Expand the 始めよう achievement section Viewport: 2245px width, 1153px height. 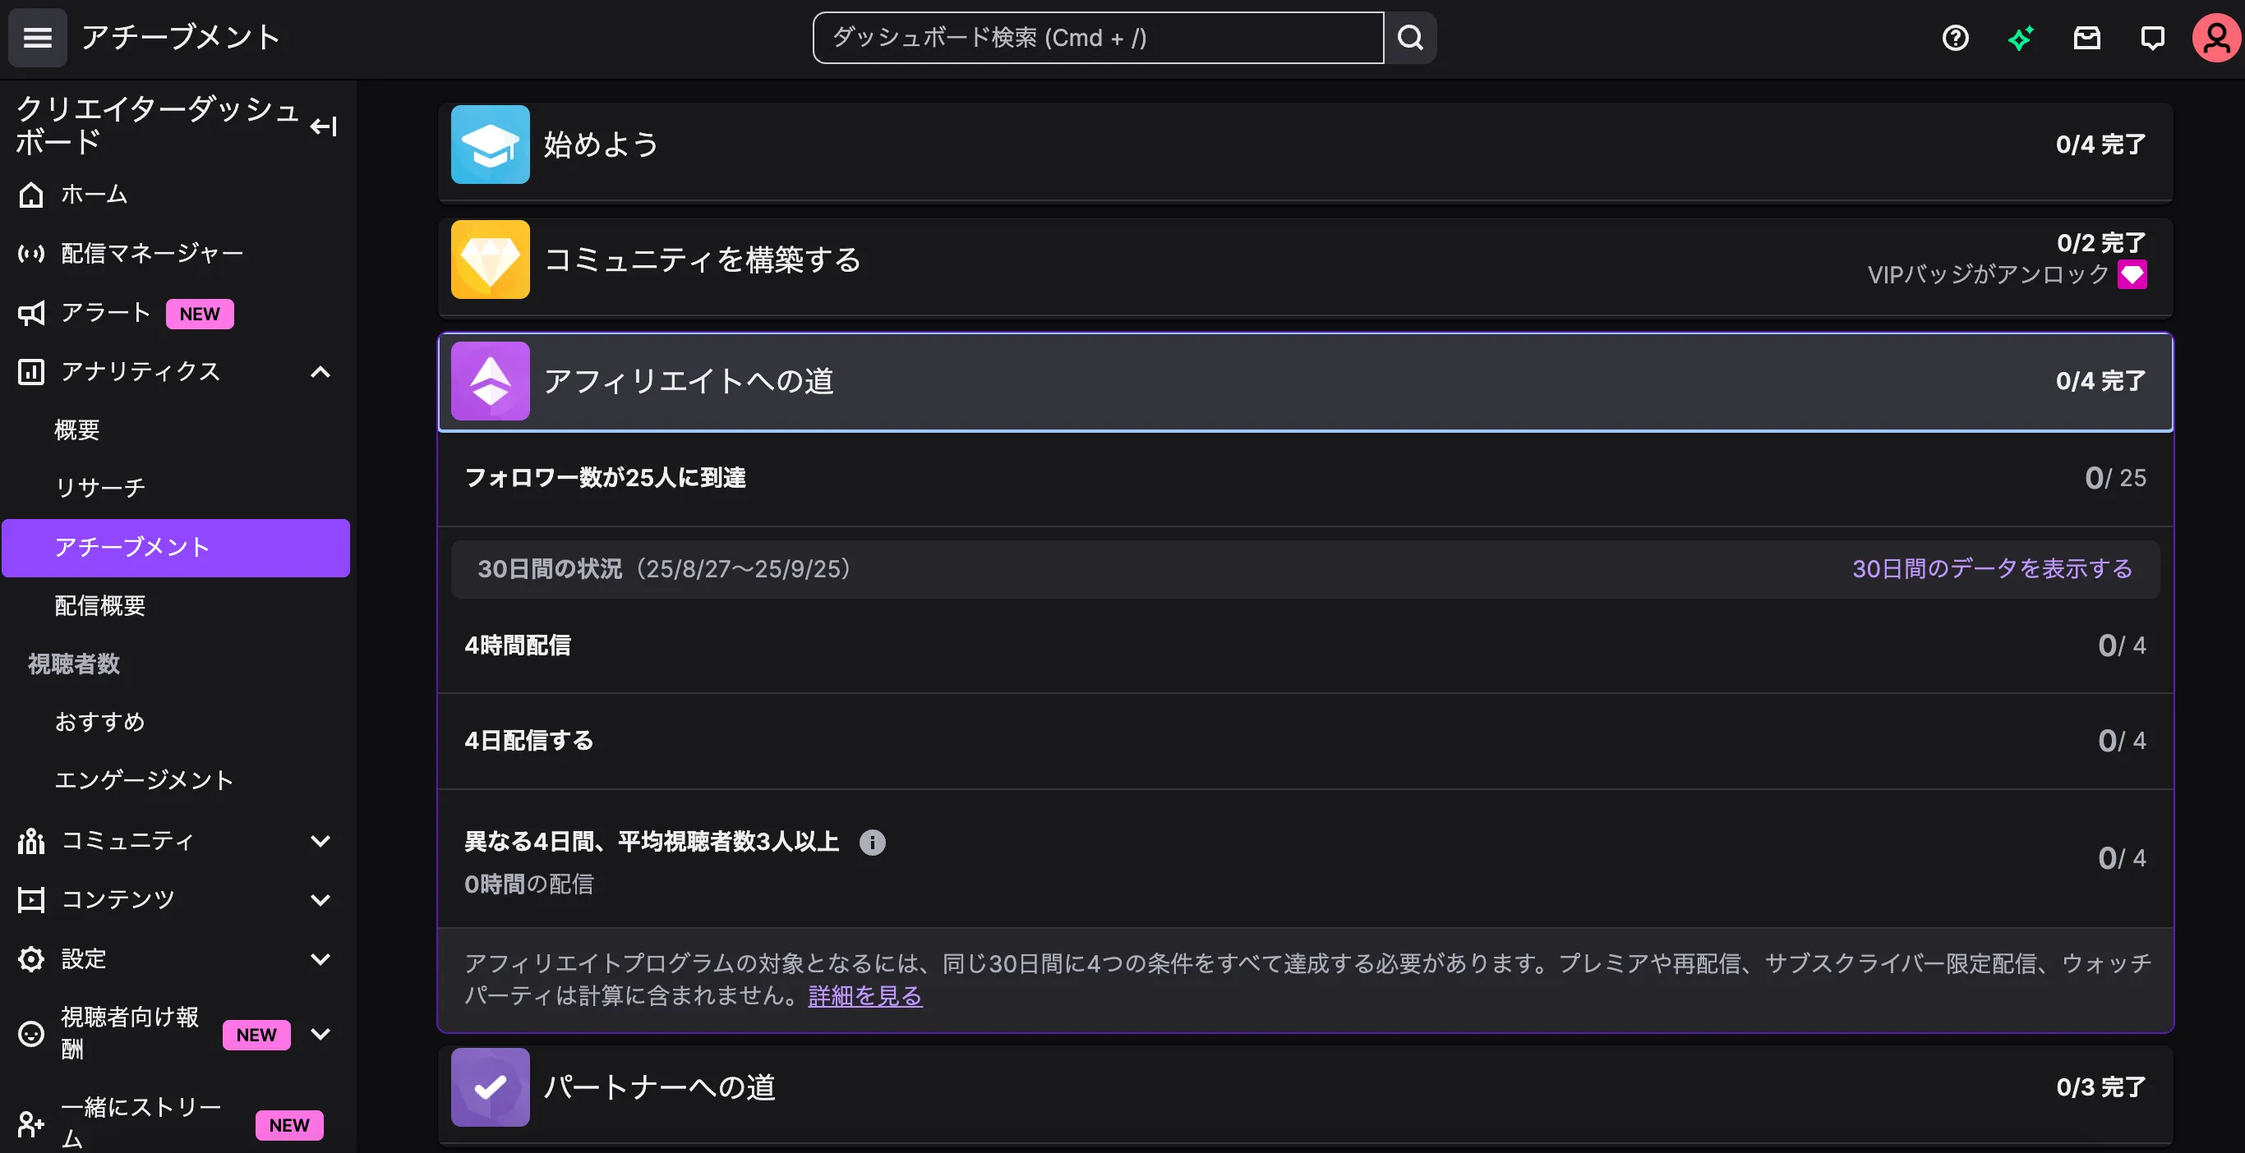click(1305, 145)
